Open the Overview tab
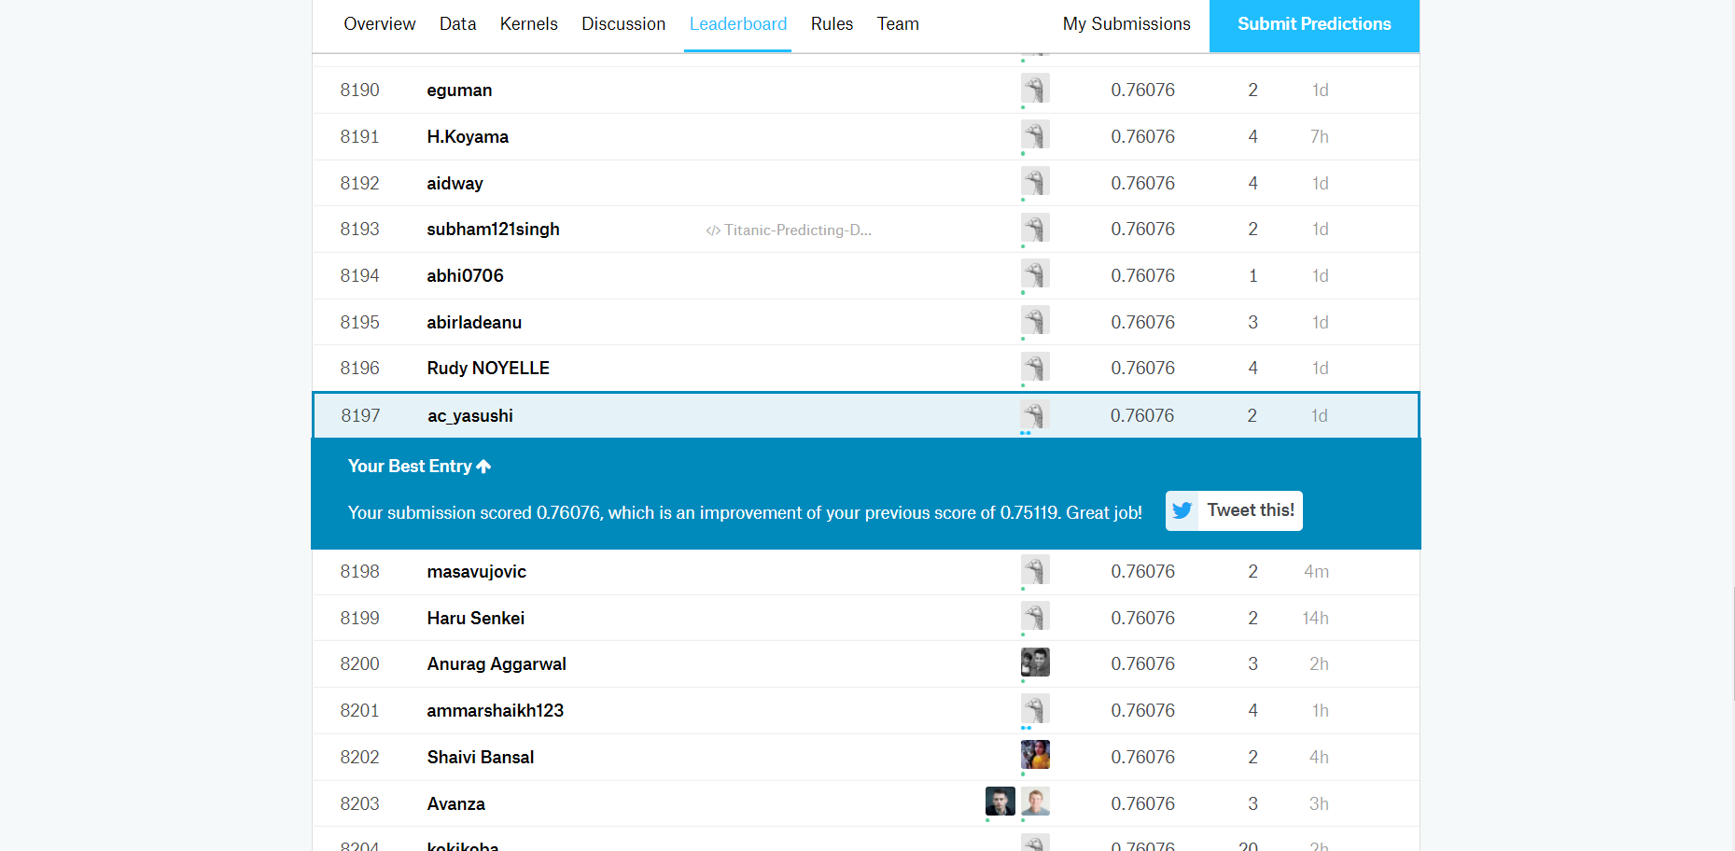1735x851 pixels. [379, 24]
